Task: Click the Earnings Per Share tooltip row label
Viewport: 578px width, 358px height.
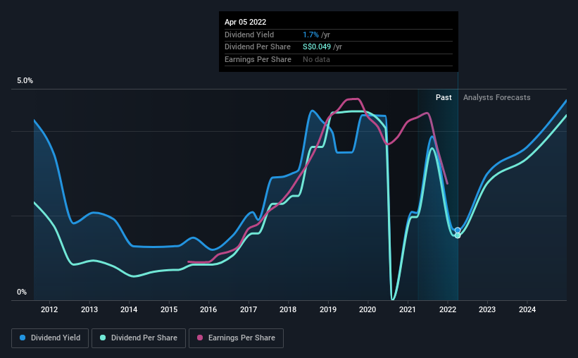Action: 258,59
